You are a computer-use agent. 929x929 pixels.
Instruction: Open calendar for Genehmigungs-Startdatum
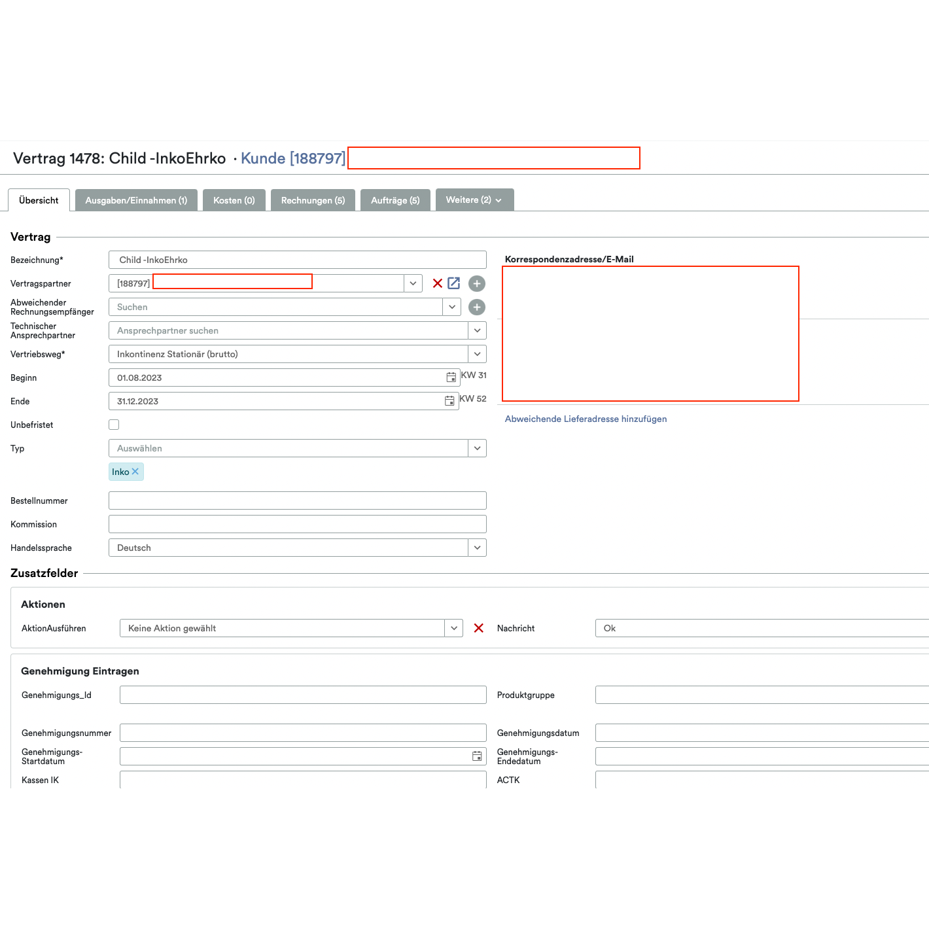(x=476, y=756)
